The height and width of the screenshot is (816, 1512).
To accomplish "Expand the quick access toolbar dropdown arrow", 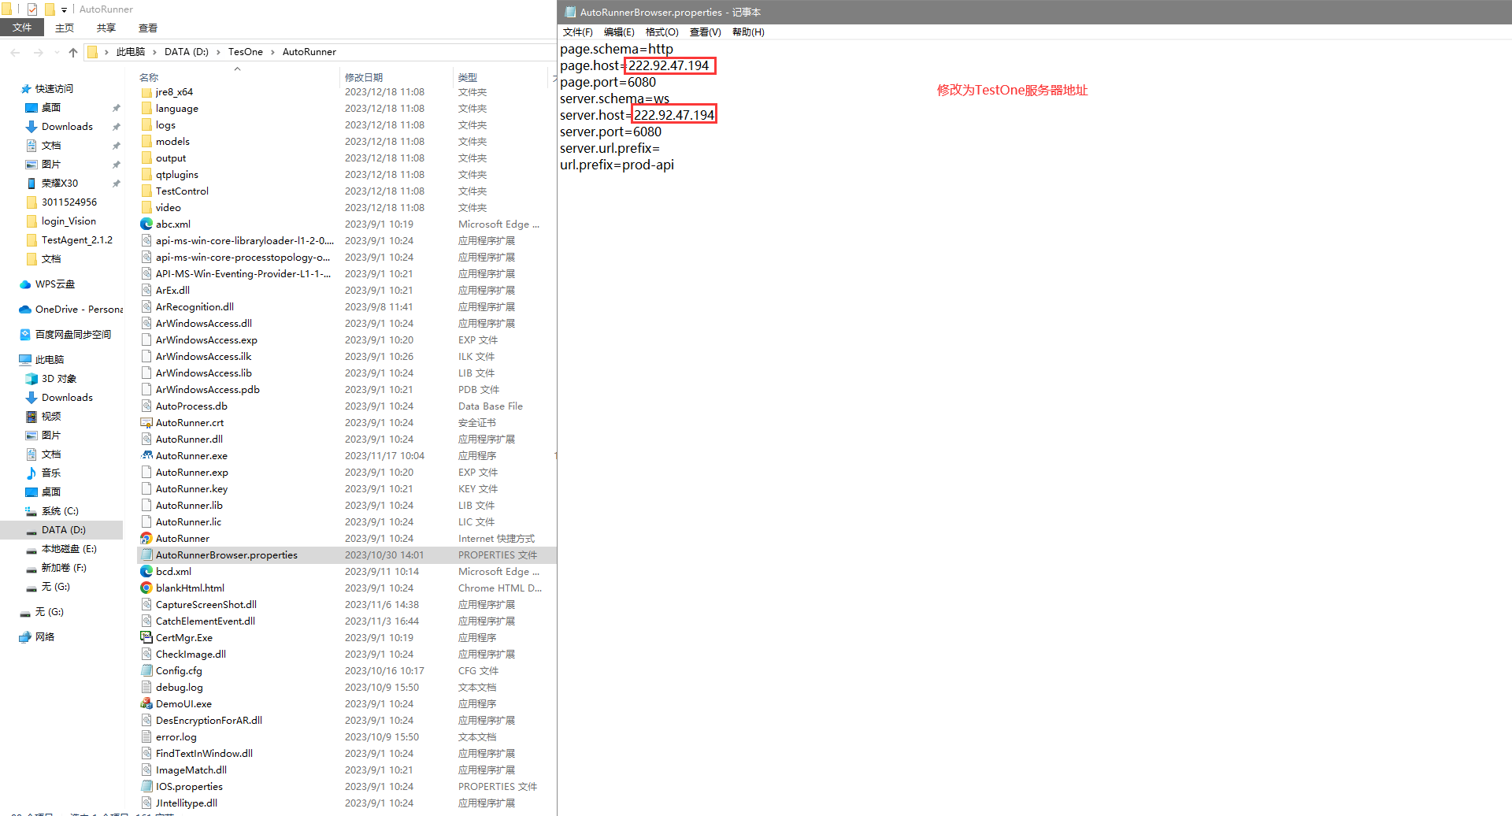I will click(65, 9).
